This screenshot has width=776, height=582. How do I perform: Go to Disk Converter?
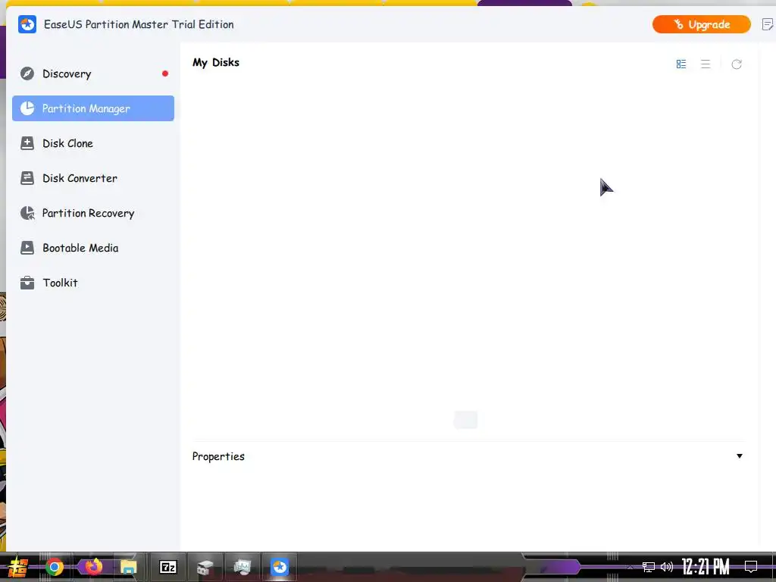[93, 178]
